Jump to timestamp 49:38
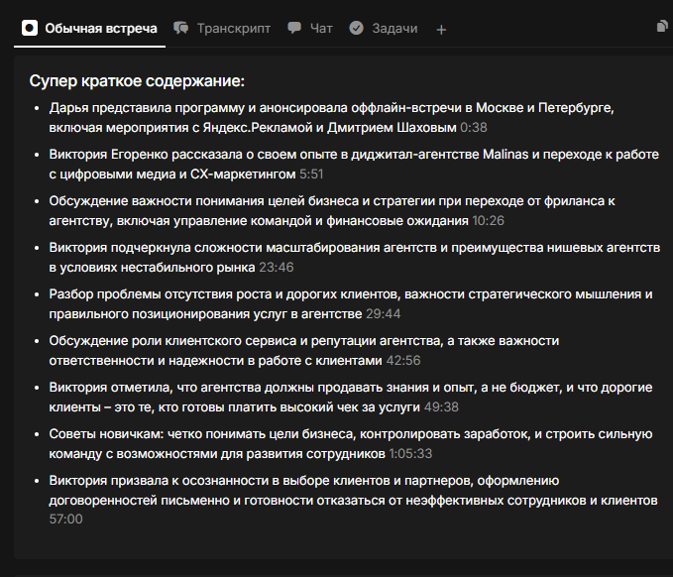 441,407
